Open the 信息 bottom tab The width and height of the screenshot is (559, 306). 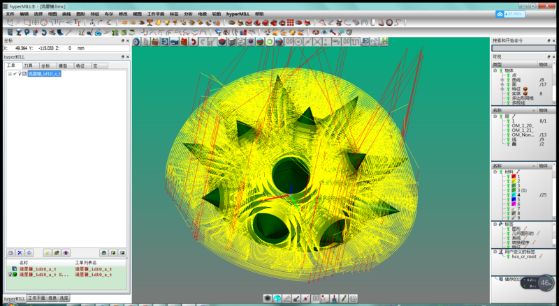tap(52, 298)
